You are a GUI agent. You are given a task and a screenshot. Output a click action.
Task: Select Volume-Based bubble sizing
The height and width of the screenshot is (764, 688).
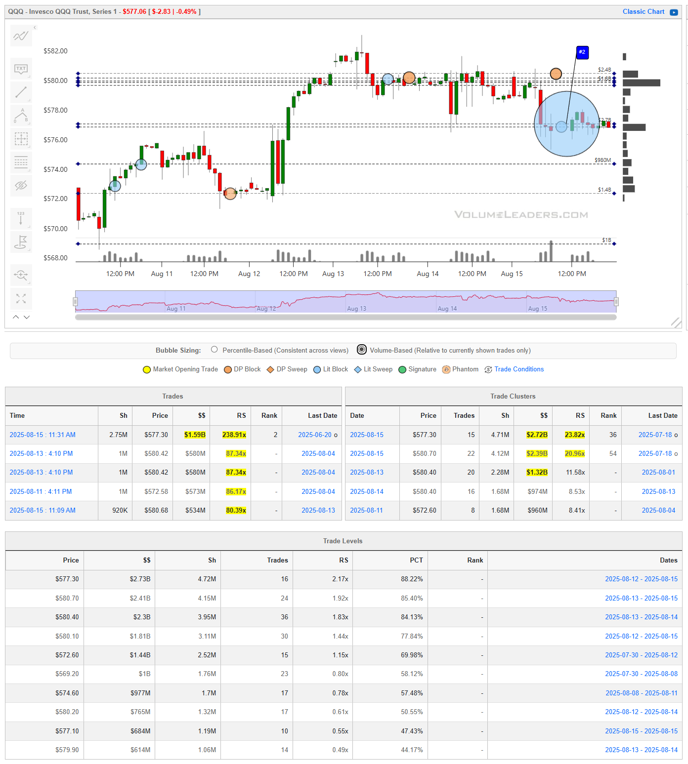pyautogui.click(x=362, y=350)
